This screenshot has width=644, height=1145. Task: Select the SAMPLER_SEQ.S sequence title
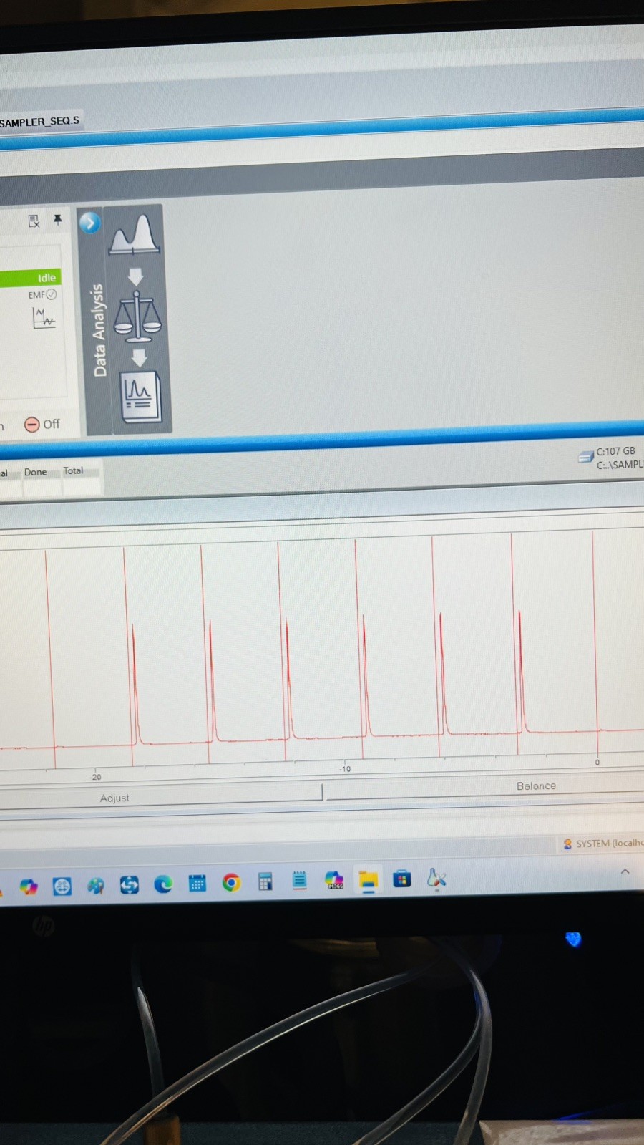click(39, 122)
